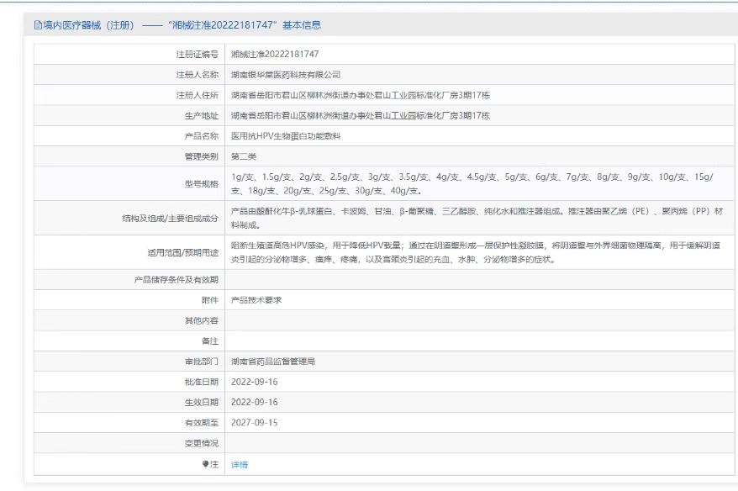Select the intended use text starting 阻断生殖道高危HPV感染
The image size is (738, 491).
click(x=476, y=252)
